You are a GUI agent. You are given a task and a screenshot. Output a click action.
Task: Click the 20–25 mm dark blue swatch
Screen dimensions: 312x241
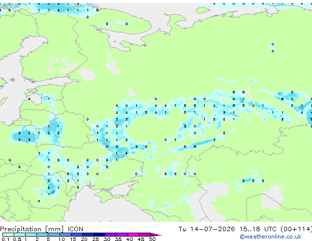[x=88, y=235]
